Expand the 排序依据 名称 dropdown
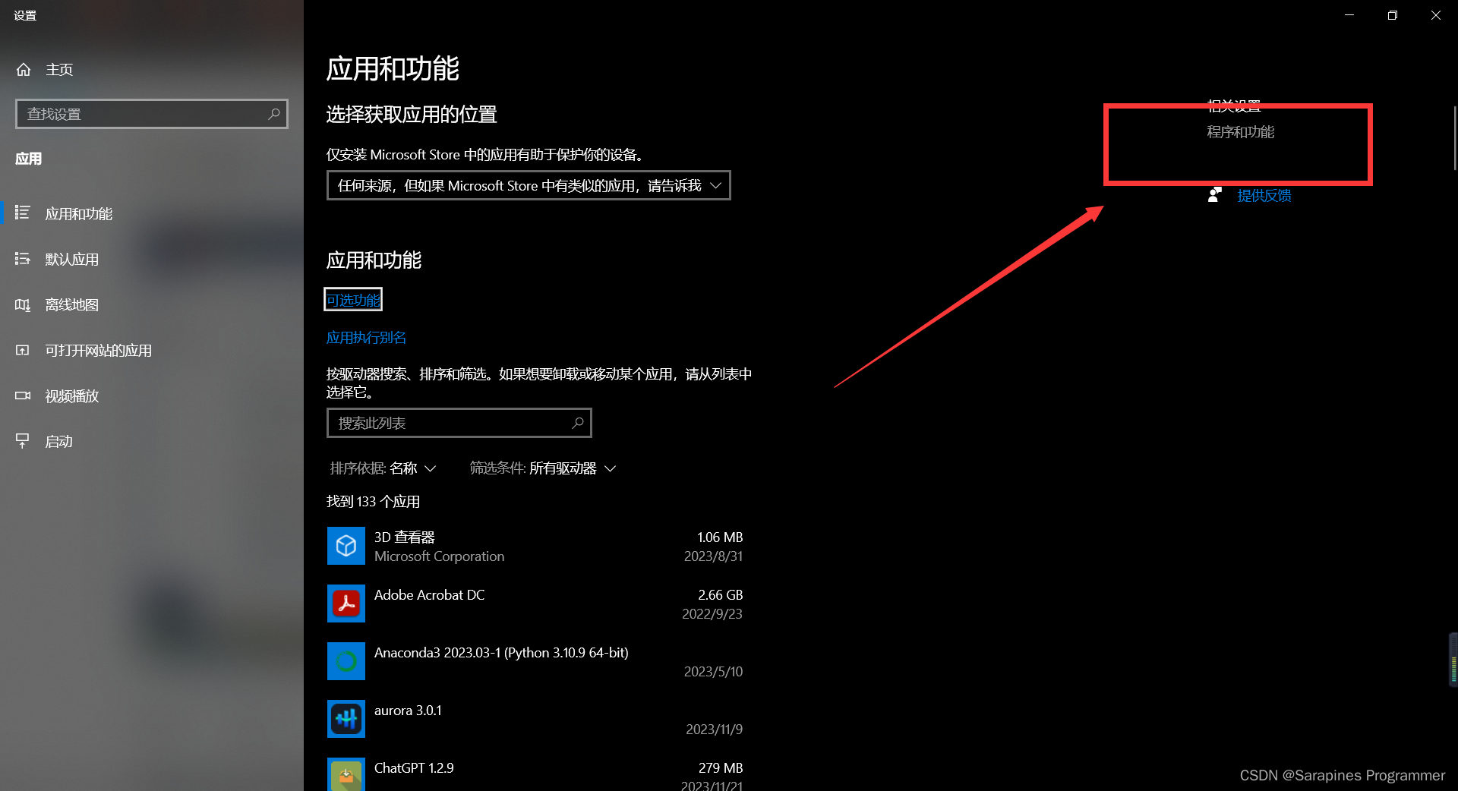Image resolution: width=1458 pixels, height=791 pixels. 383,468
